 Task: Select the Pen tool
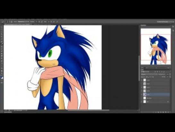point(2,61)
